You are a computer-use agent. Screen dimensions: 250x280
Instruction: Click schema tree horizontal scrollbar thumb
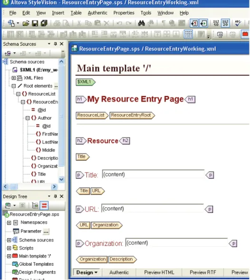[x=14, y=187]
